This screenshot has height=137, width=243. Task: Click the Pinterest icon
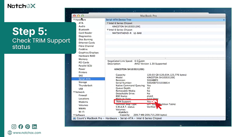pos(28,127)
